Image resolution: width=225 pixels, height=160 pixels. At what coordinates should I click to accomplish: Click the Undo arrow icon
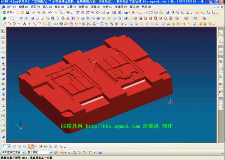[50, 12]
